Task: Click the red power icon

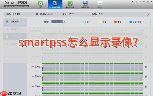Action: (x=148, y=14)
